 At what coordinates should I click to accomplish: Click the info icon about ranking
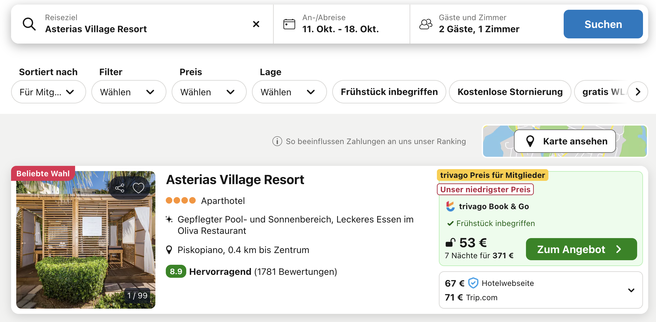coord(277,141)
